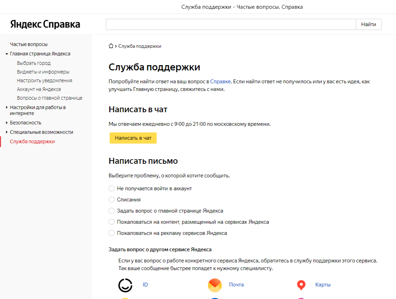Open 'Виджеты и информеры' sidebar item
The height and width of the screenshot is (299, 396).
[43, 72]
